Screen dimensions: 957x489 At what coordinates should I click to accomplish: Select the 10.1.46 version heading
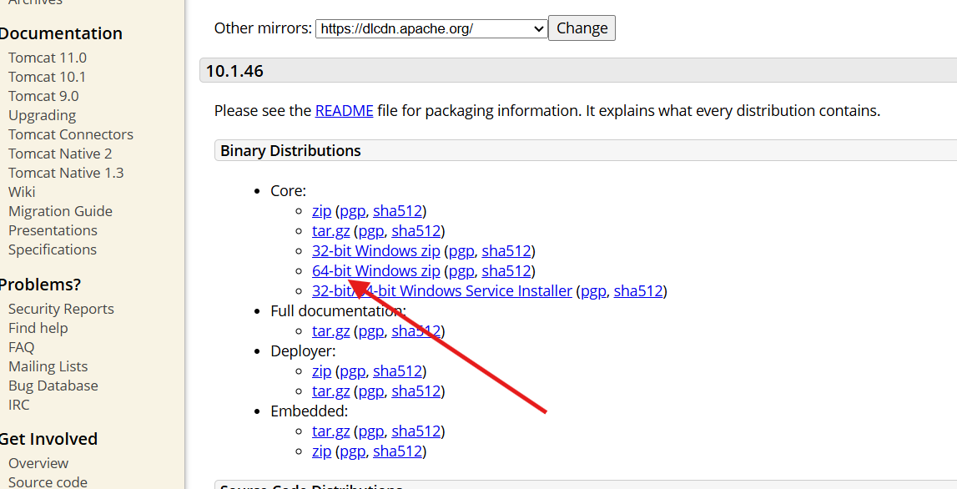[x=234, y=71]
